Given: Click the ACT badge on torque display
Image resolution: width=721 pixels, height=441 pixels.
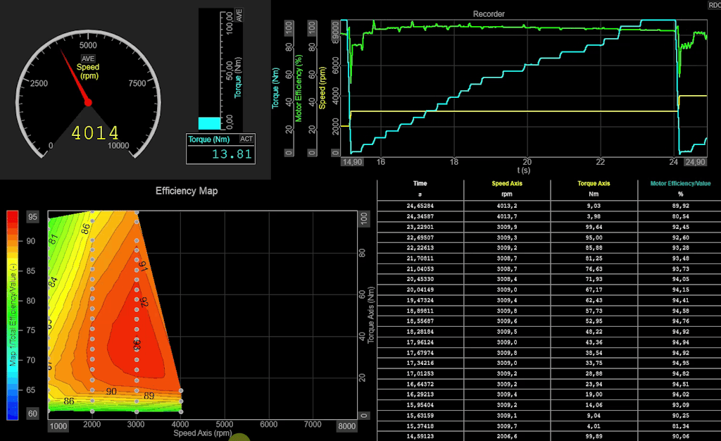Looking at the screenshot, I should 246,139.
